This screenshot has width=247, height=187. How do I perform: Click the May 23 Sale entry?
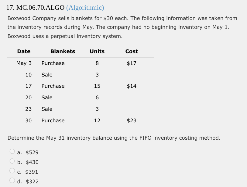click(47, 109)
